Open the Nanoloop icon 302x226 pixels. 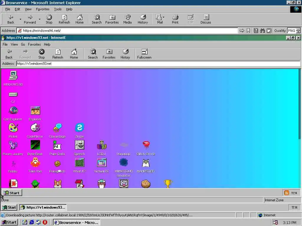pos(124,145)
